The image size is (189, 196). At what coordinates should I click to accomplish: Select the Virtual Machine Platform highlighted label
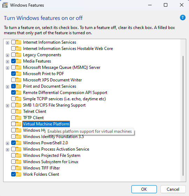click(46, 124)
